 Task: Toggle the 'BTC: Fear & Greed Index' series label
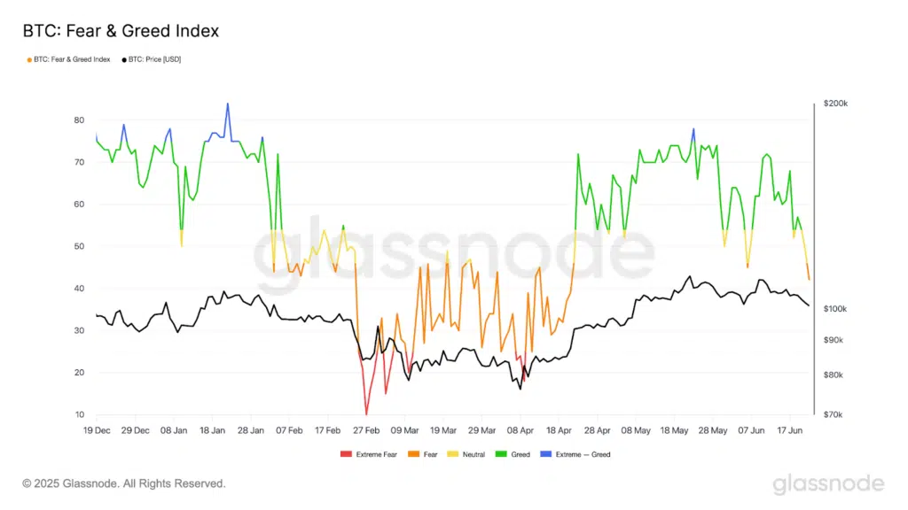71,59
